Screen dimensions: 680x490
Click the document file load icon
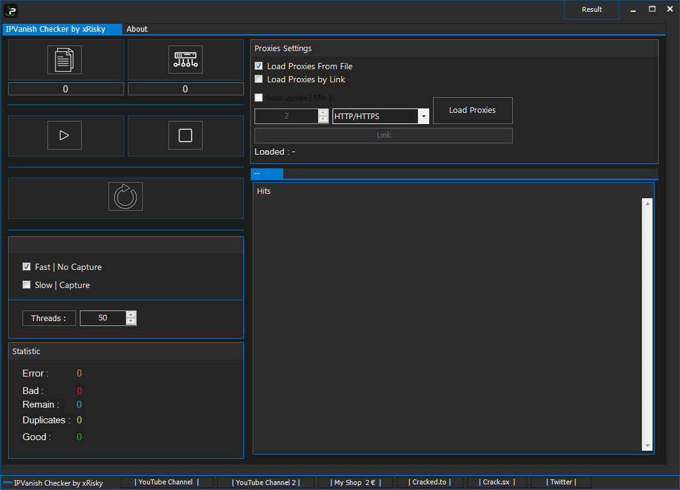(64, 60)
